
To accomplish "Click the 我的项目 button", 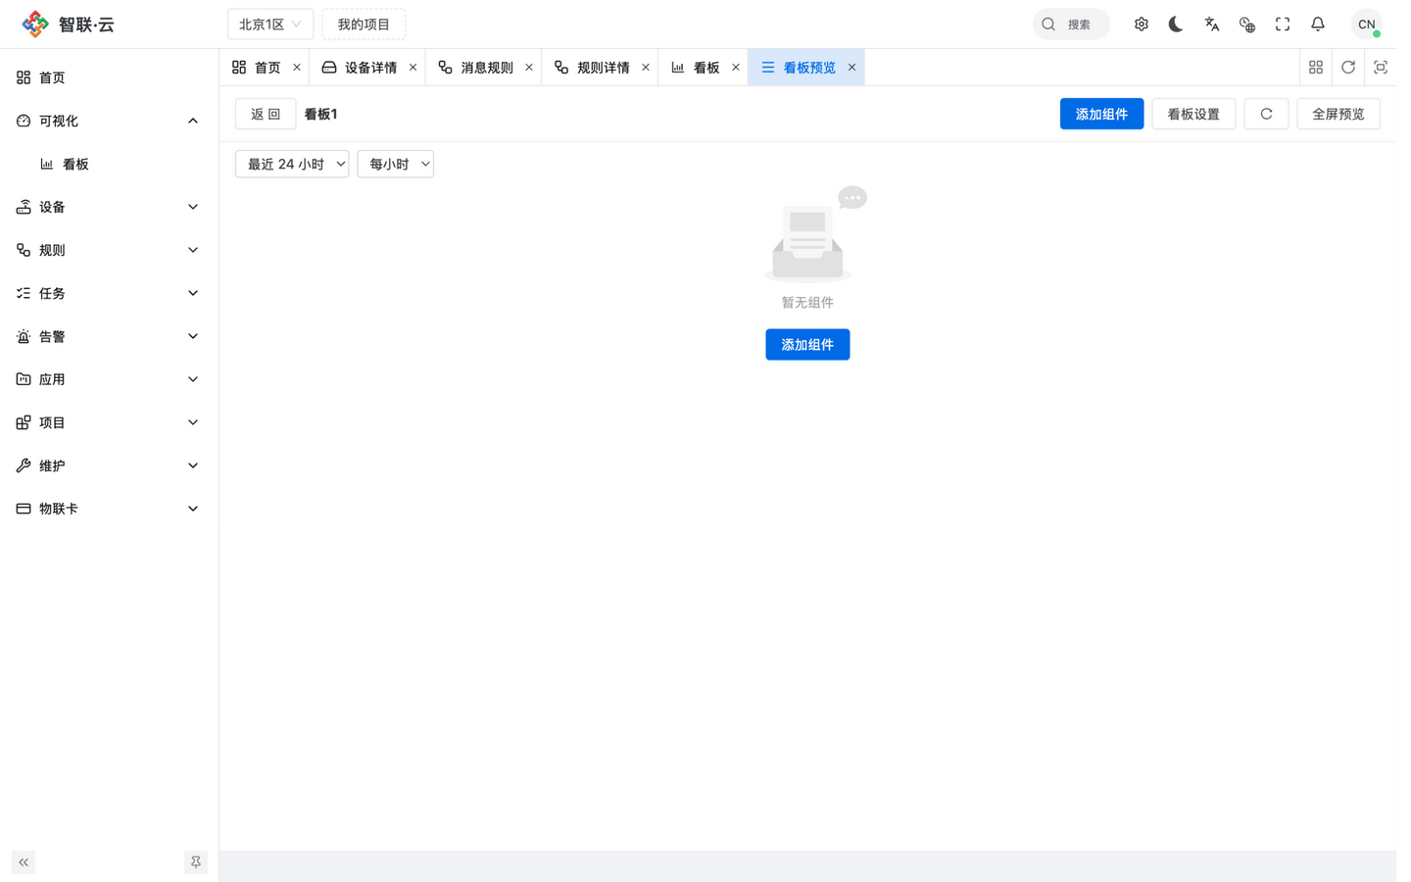I will coord(364,24).
